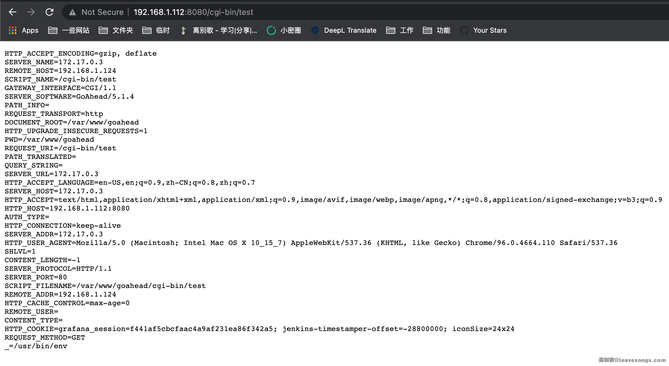Expand the 临时 bookmark folder
Image resolution: width=669 pixels, height=366 pixels.
147,30
